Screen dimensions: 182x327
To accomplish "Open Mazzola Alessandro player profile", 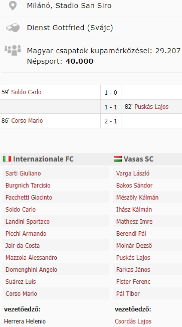I will (31, 258).
